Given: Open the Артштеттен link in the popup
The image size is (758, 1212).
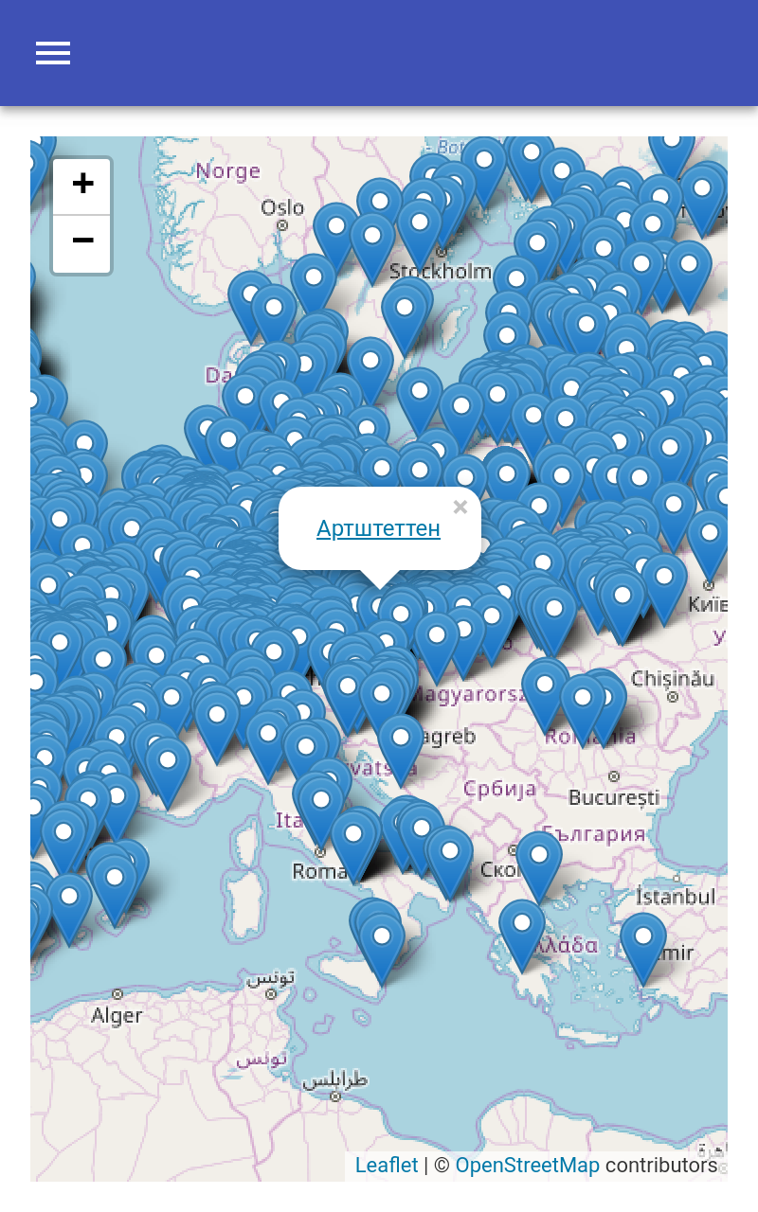Looking at the screenshot, I should point(378,528).
